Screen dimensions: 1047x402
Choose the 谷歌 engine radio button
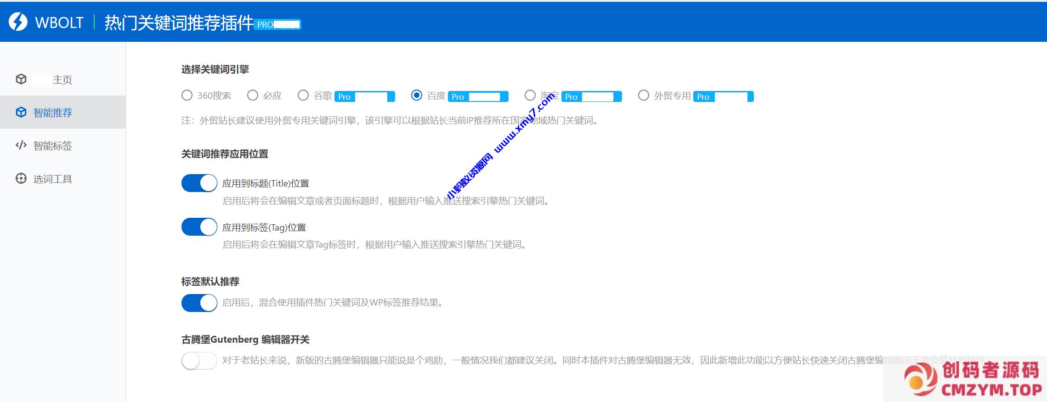[x=303, y=96]
